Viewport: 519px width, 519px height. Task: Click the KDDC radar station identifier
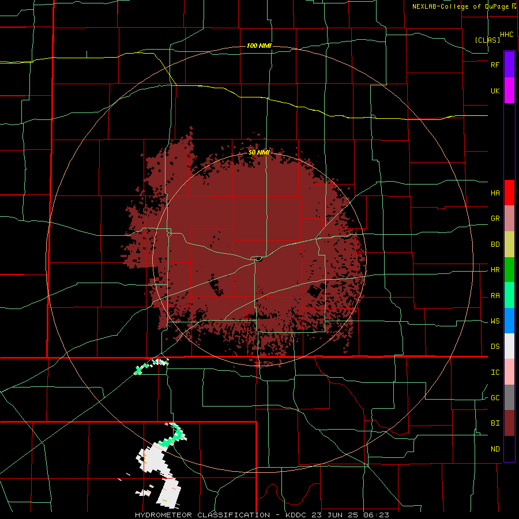pyautogui.click(x=296, y=515)
